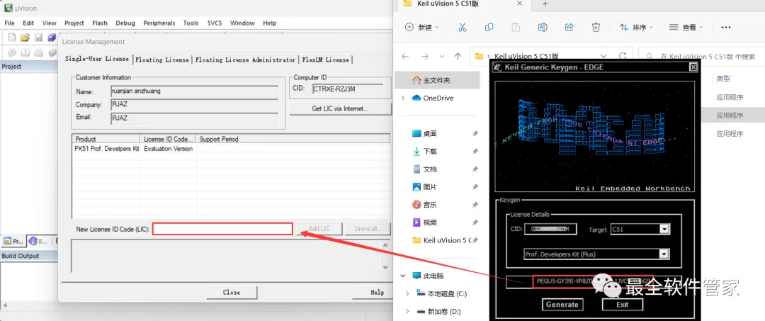Open the Target C51 dropdown in keygen

coord(664,230)
